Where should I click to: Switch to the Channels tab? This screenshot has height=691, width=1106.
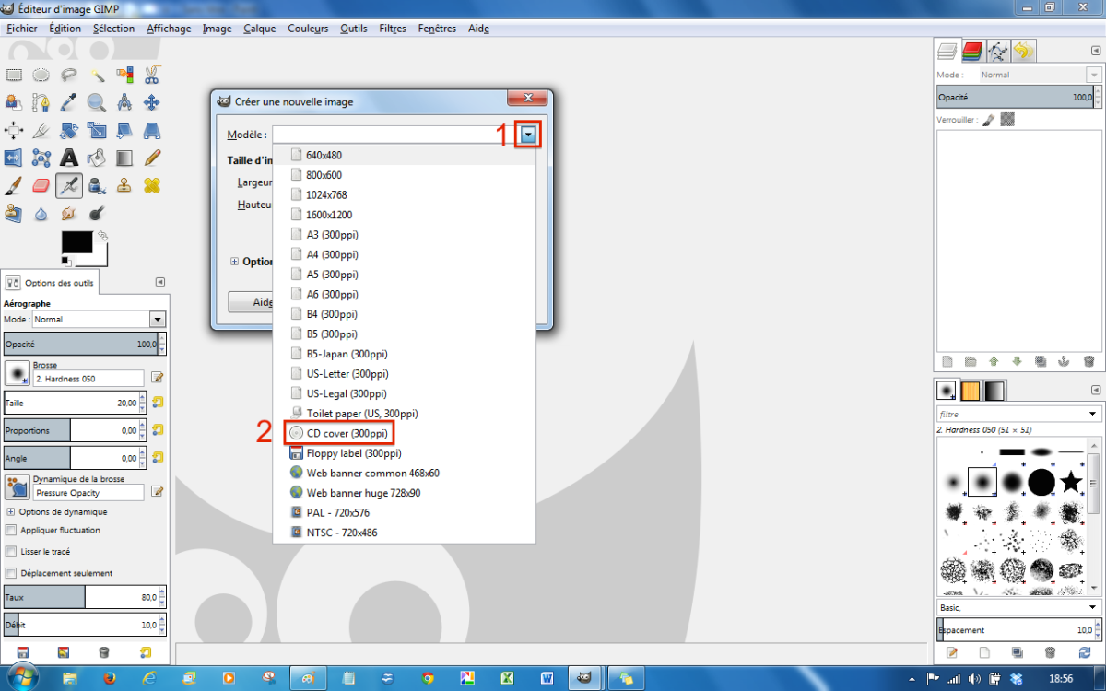[972, 51]
